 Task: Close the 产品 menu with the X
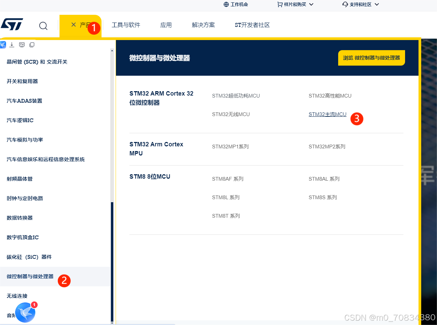point(73,24)
